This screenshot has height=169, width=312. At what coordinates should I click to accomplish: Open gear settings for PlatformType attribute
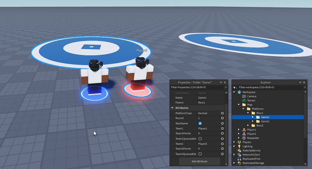click(222, 113)
